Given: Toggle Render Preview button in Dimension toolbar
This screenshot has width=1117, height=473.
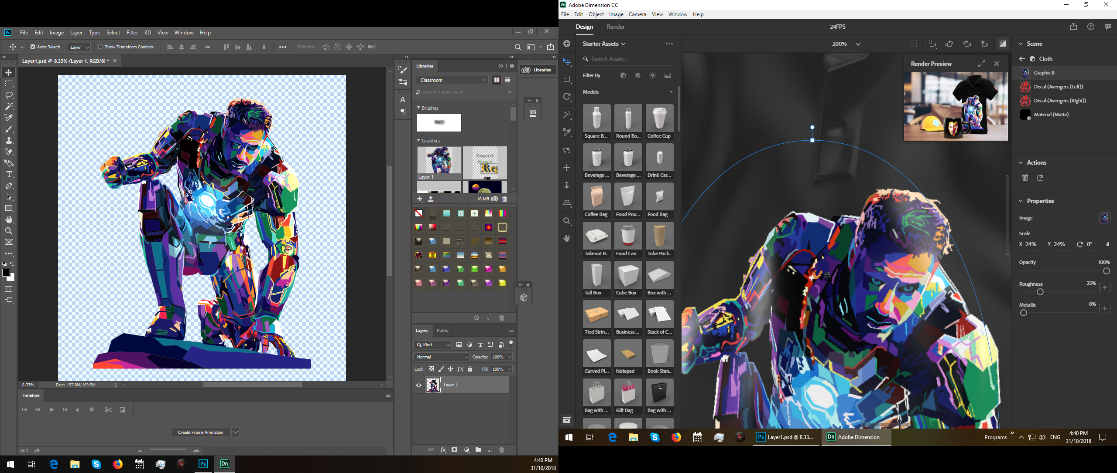Looking at the screenshot, I should pyautogui.click(x=1002, y=44).
